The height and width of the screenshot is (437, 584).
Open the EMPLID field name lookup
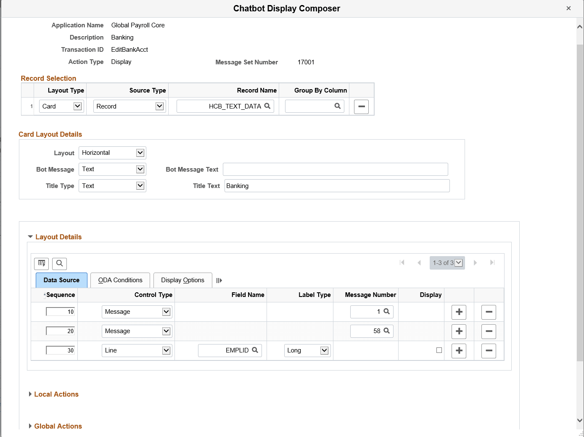[255, 350]
